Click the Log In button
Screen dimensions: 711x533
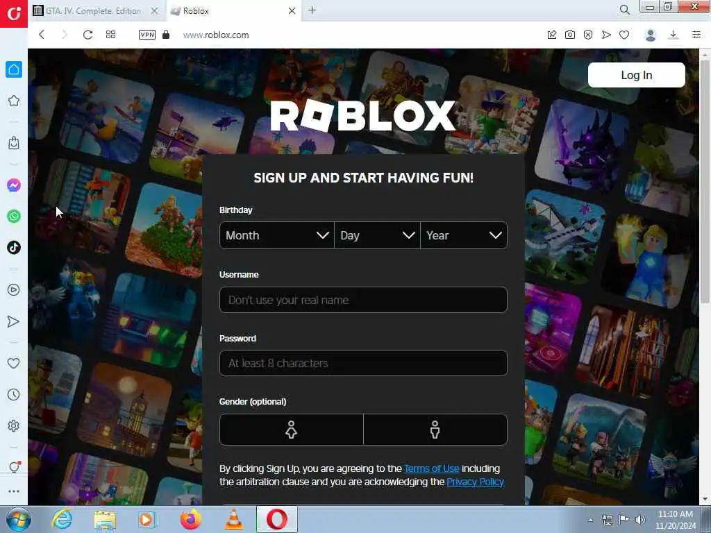[637, 75]
